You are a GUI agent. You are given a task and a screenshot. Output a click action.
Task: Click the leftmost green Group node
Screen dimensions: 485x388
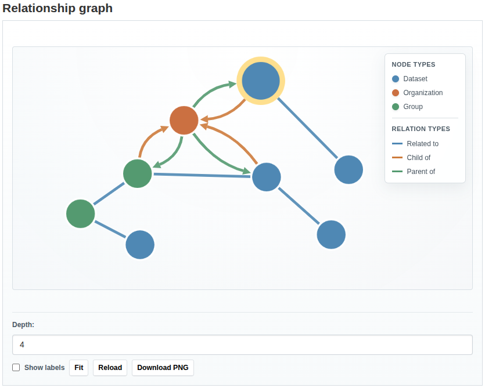pyautogui.click(x=80, y=213)
